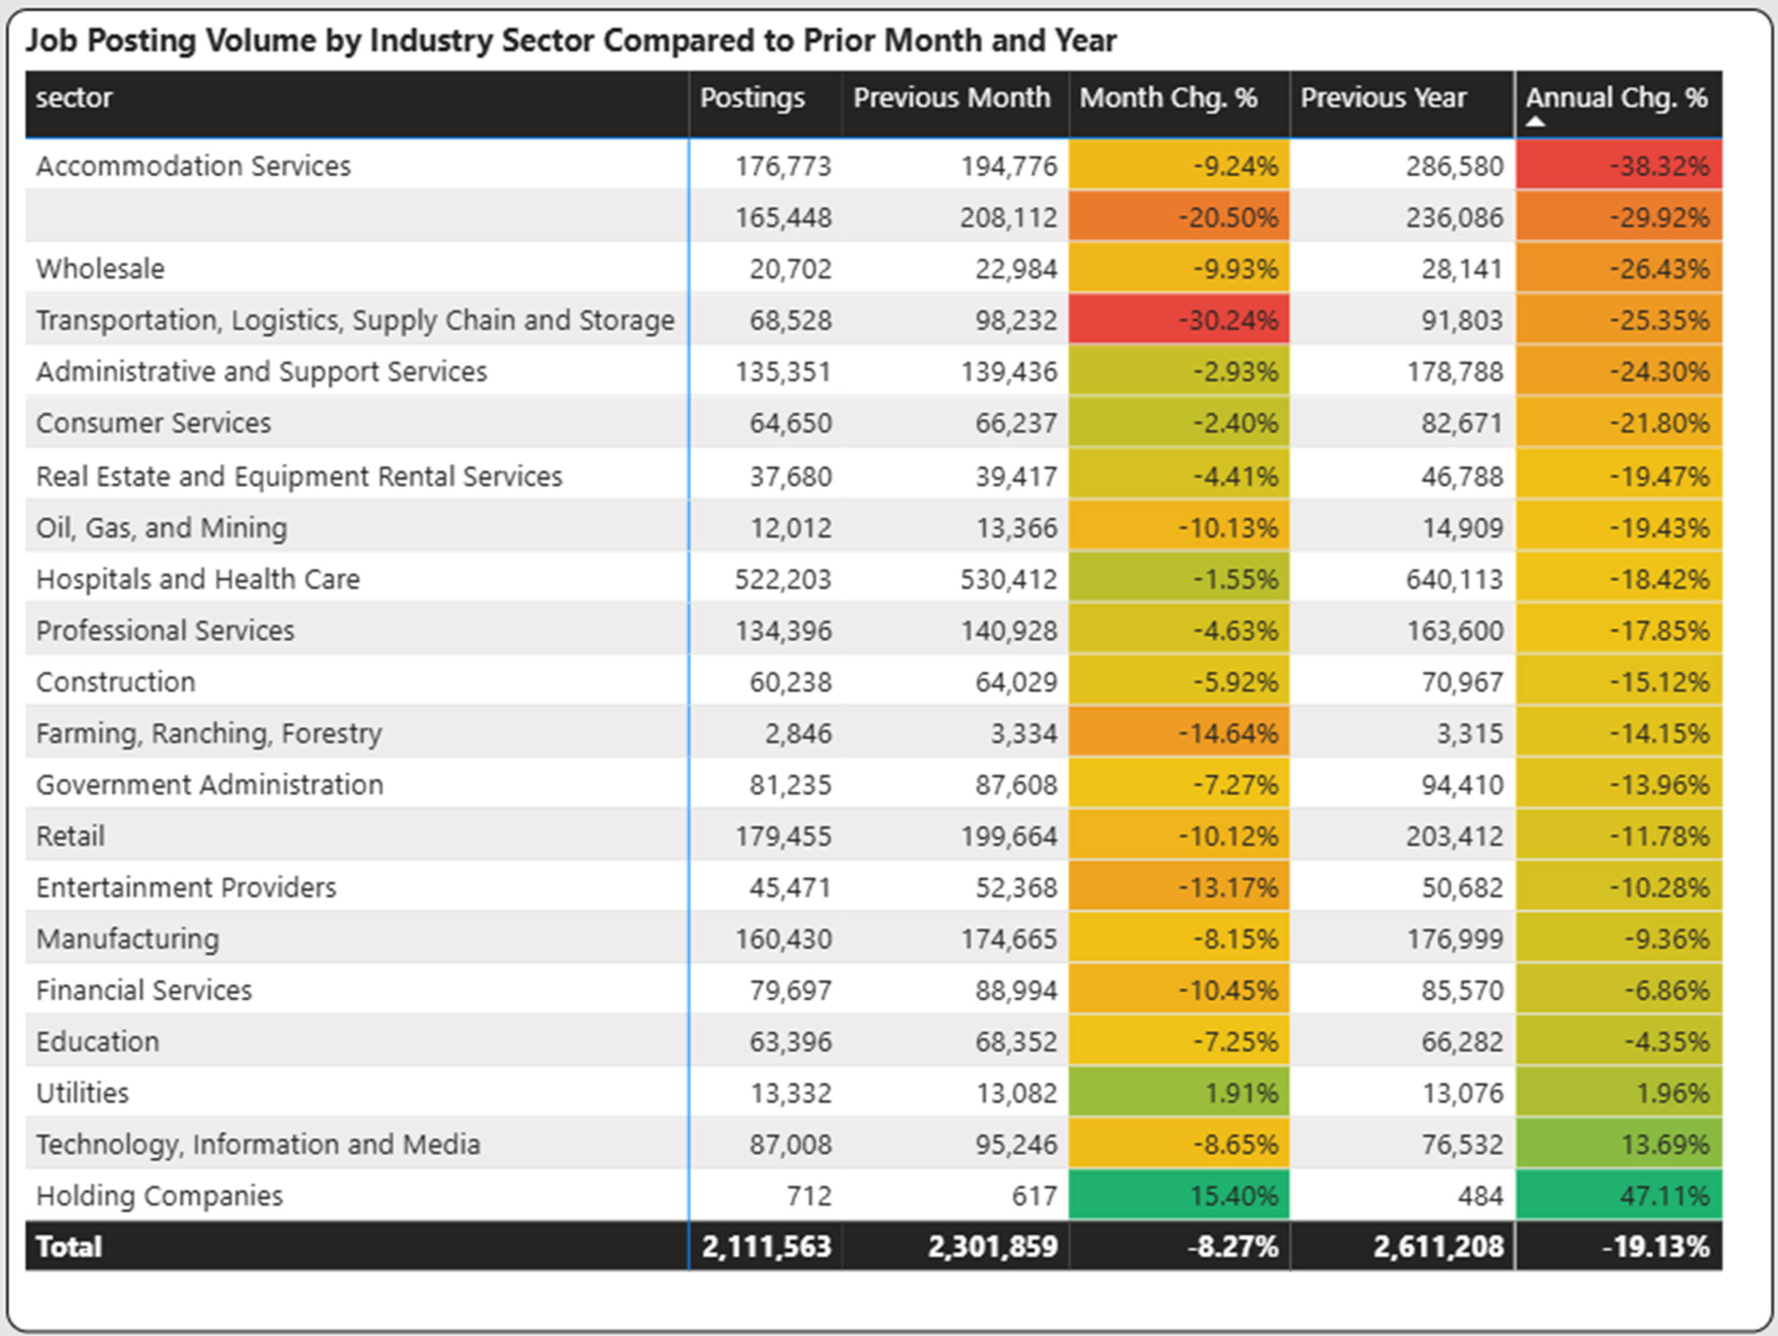
Task: Click the Total row label
Action: (69, 1246)
